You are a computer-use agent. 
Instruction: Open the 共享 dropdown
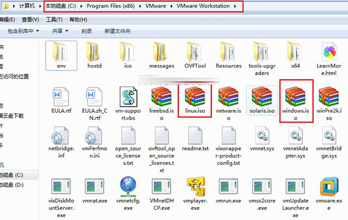coord(60,31)
